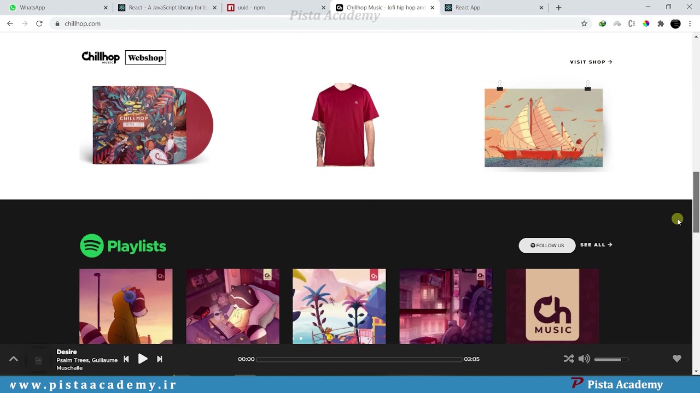The height and width of the screenshot is (393, 700).
Task: Click the Follow Us Spotify button
Action: tap(547, 245)
